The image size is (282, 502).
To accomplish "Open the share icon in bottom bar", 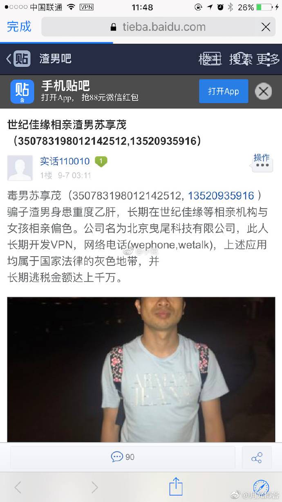I will point(257,457).
